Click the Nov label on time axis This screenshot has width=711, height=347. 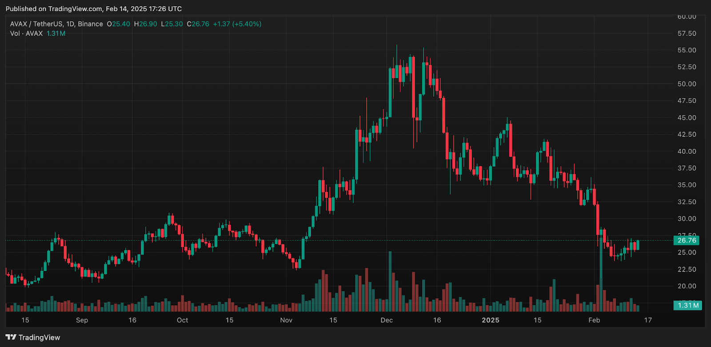pos(286,320)
